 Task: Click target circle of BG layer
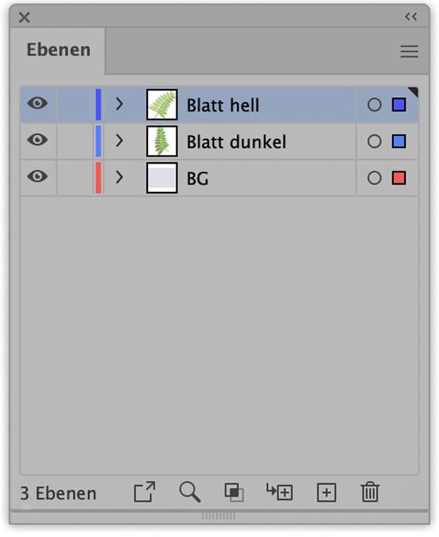click(375, 179)
